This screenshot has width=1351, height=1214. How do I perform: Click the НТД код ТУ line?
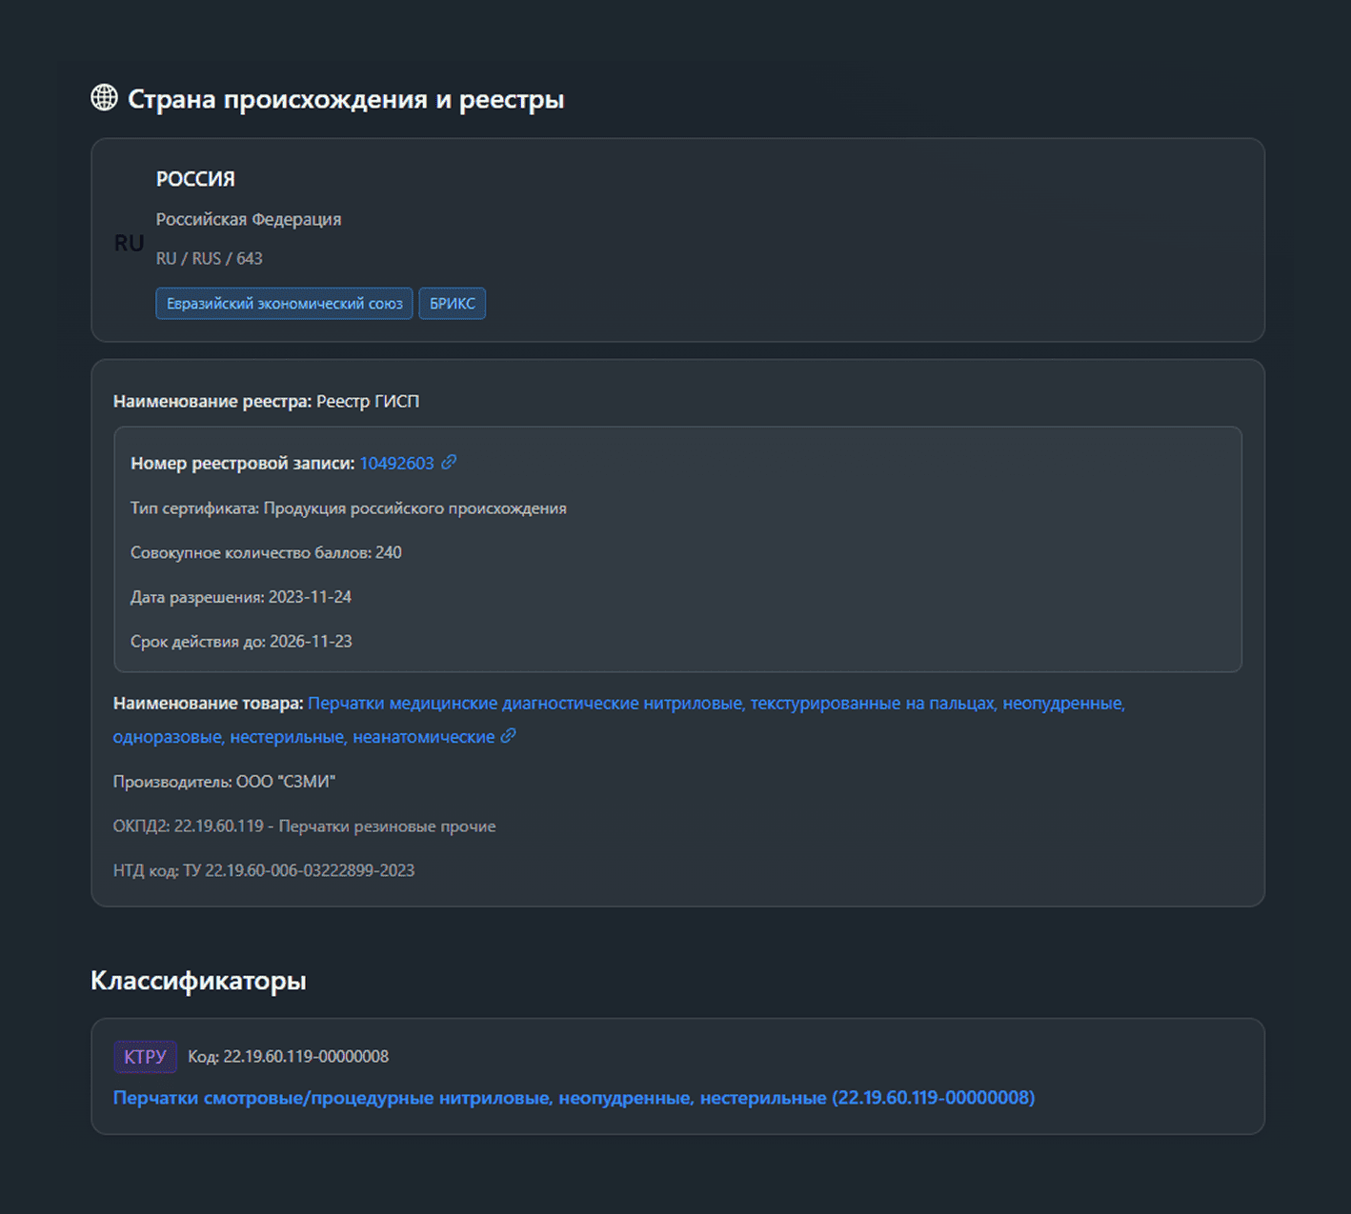pos(263,870)
